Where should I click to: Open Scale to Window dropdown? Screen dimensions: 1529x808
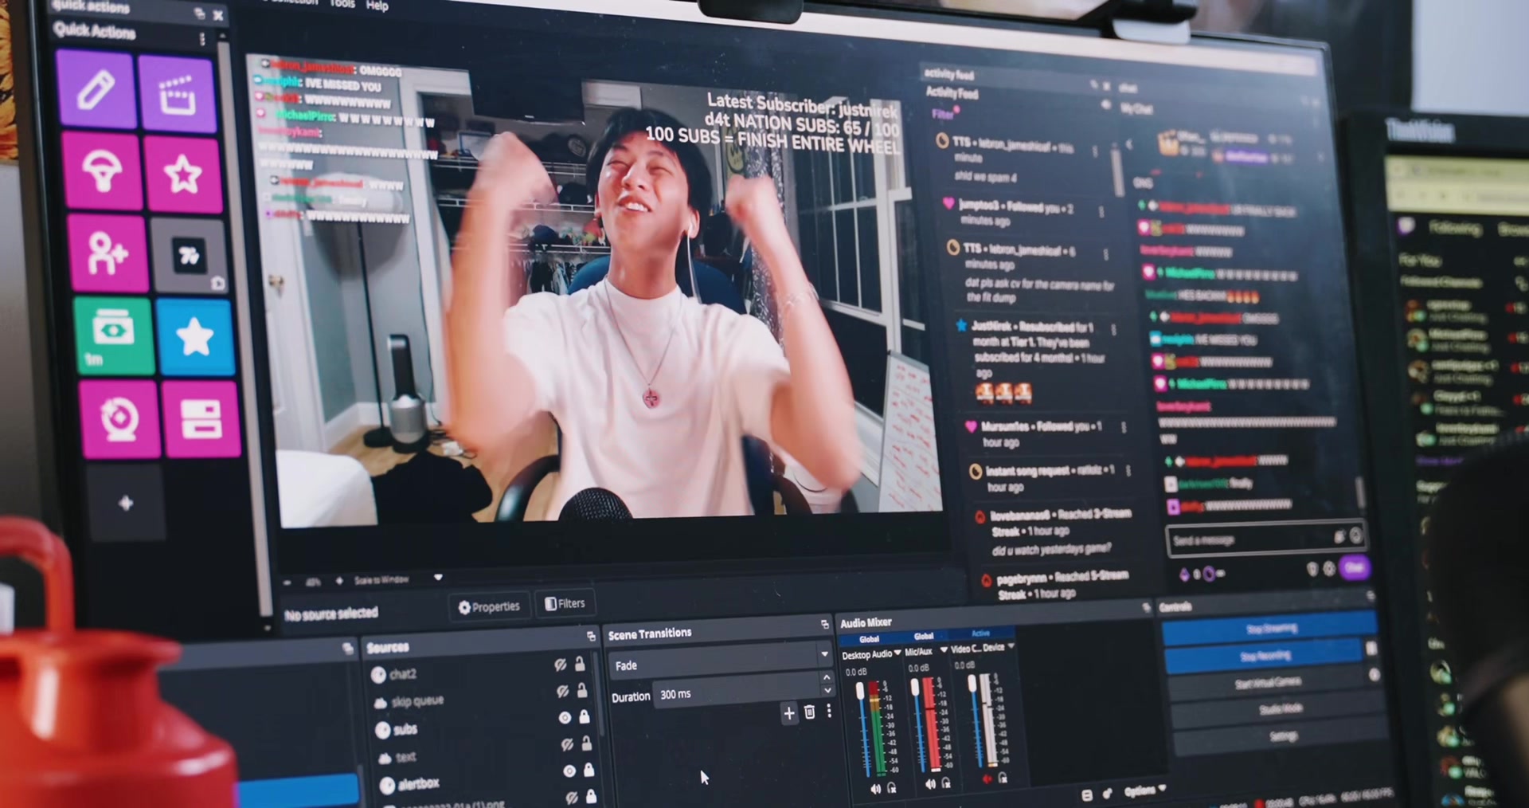point(397,579)
